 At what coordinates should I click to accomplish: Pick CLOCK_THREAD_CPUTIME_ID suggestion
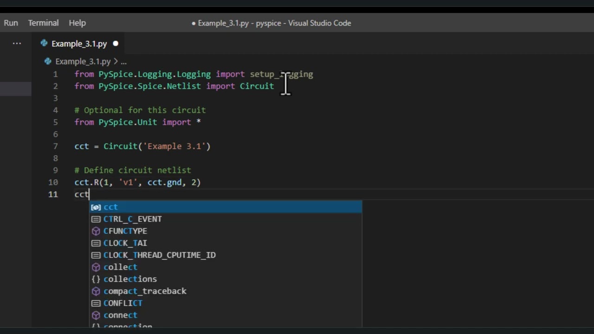click(226, 255)
